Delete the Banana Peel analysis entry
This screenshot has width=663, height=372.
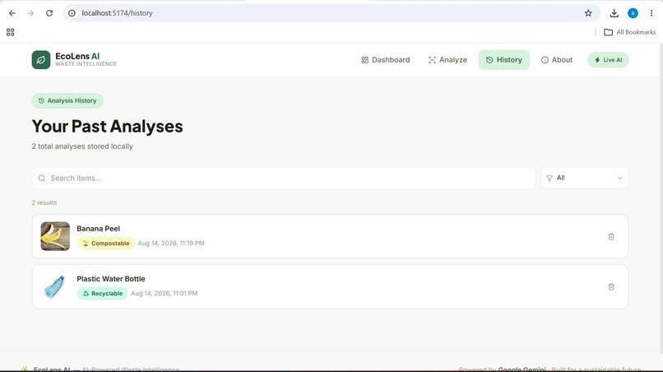coord(611,236)
